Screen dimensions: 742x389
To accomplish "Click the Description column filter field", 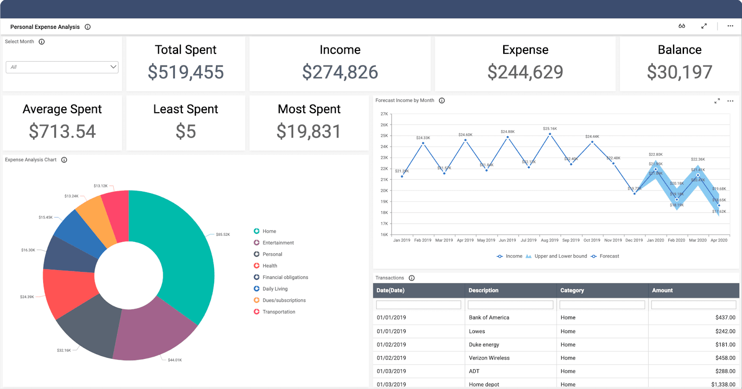I will click(x=510, y=305).
